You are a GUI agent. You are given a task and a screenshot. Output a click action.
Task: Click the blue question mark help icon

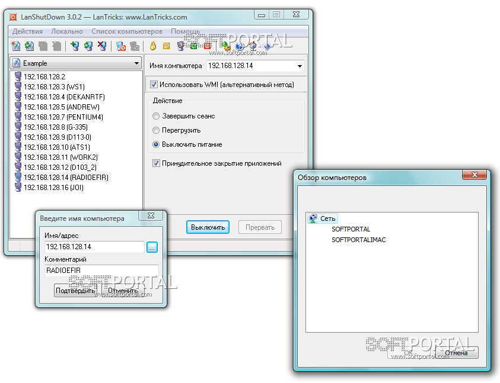point(240,47)
